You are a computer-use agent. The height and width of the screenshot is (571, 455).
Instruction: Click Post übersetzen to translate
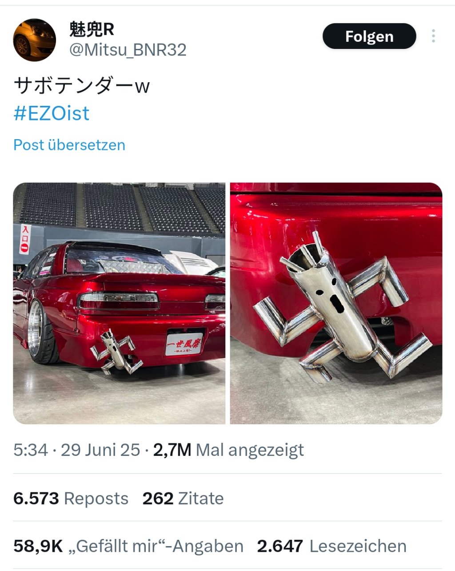tap(69, 145)
